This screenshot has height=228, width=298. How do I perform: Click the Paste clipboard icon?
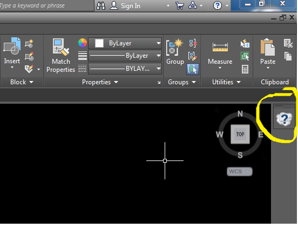point(268,53)
